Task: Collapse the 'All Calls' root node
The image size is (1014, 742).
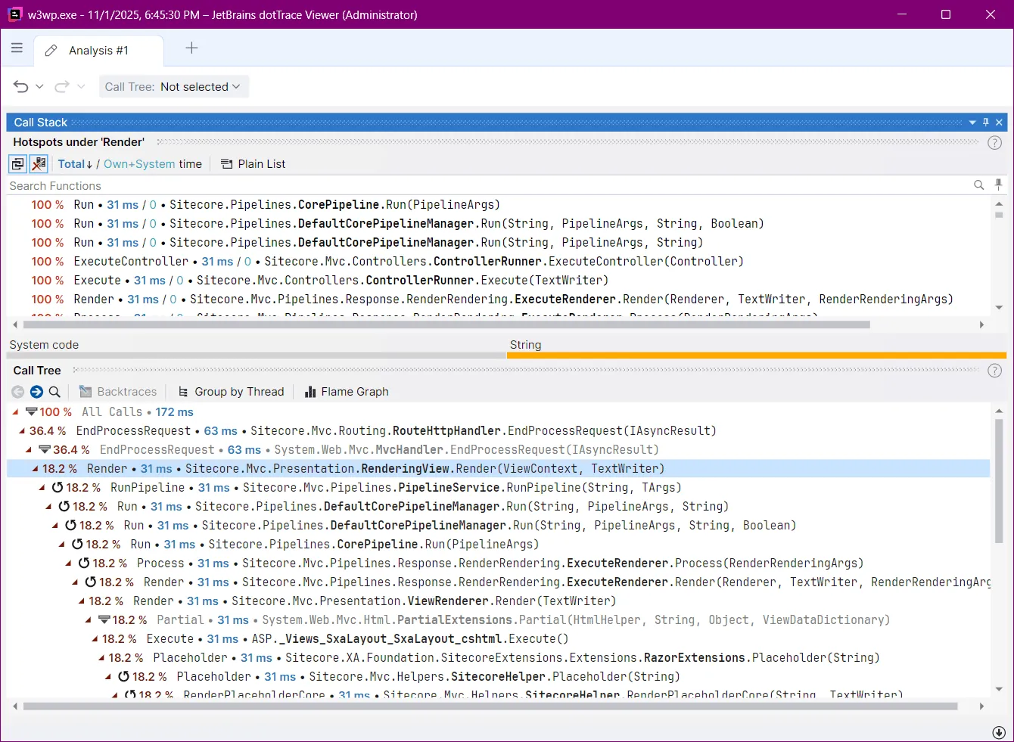Action: click(x=16, y=412)
